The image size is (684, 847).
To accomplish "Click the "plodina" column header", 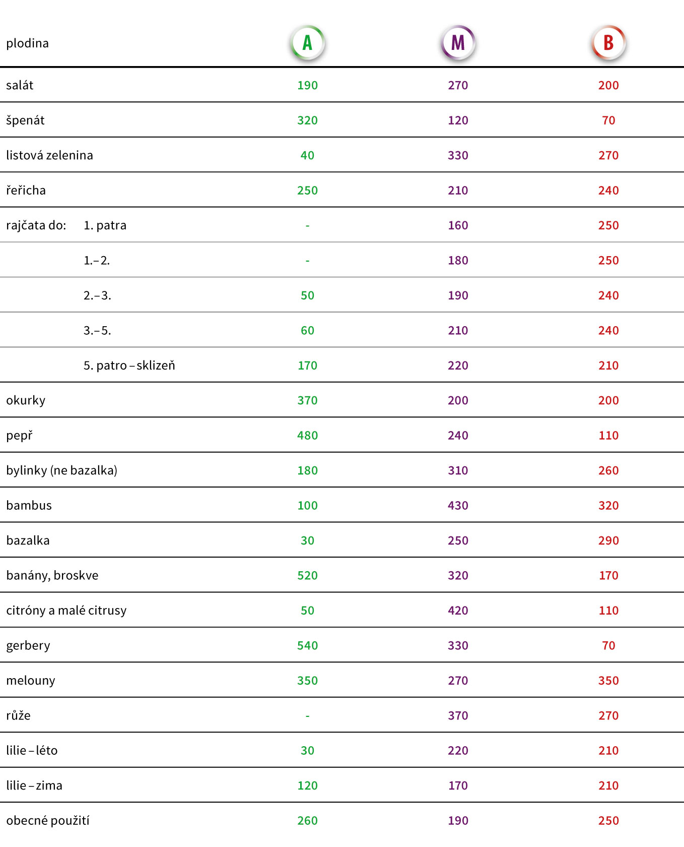I will (x=28, y=43).
